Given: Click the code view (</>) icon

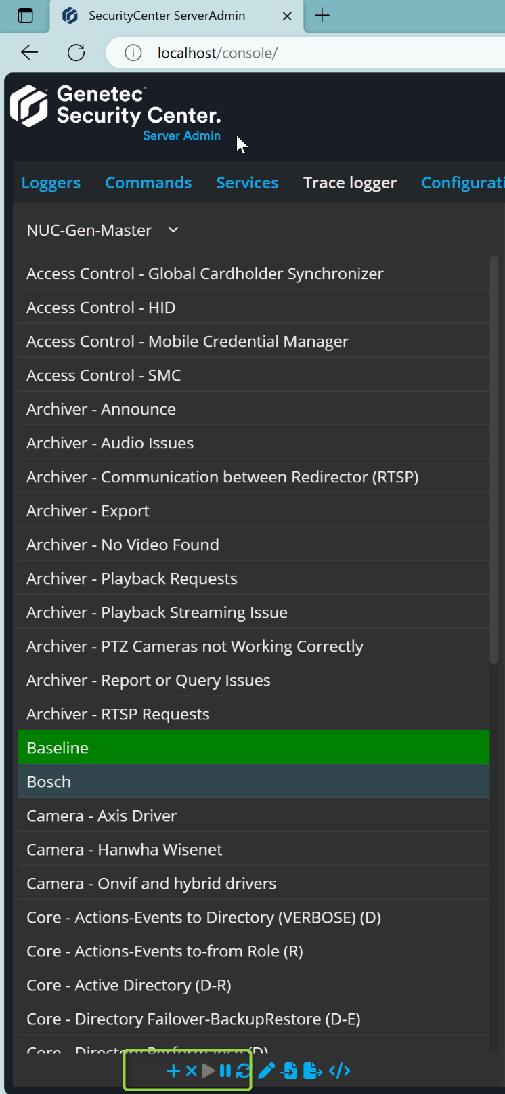Looking at the screenshot, I should click(339, 1070).
